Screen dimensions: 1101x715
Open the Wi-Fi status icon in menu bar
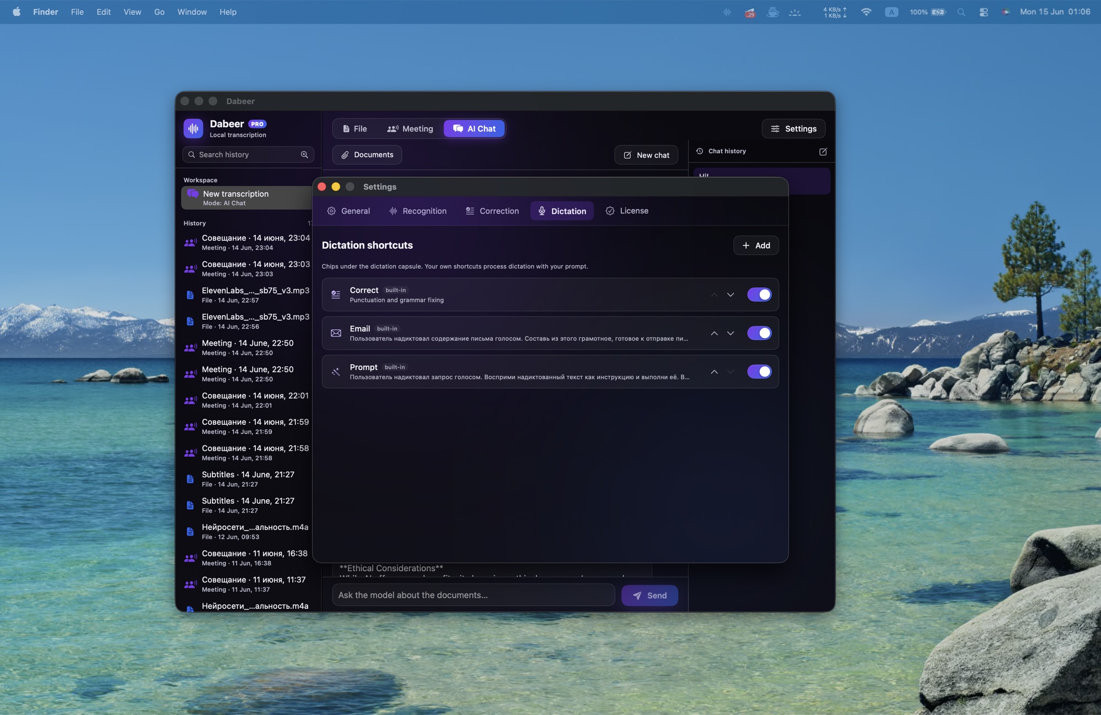click(866, 12)
